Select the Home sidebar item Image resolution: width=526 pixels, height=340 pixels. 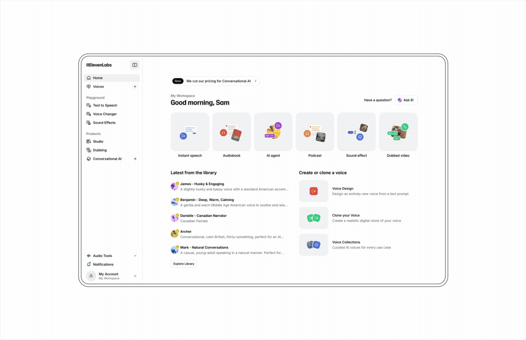coord(98,78)
